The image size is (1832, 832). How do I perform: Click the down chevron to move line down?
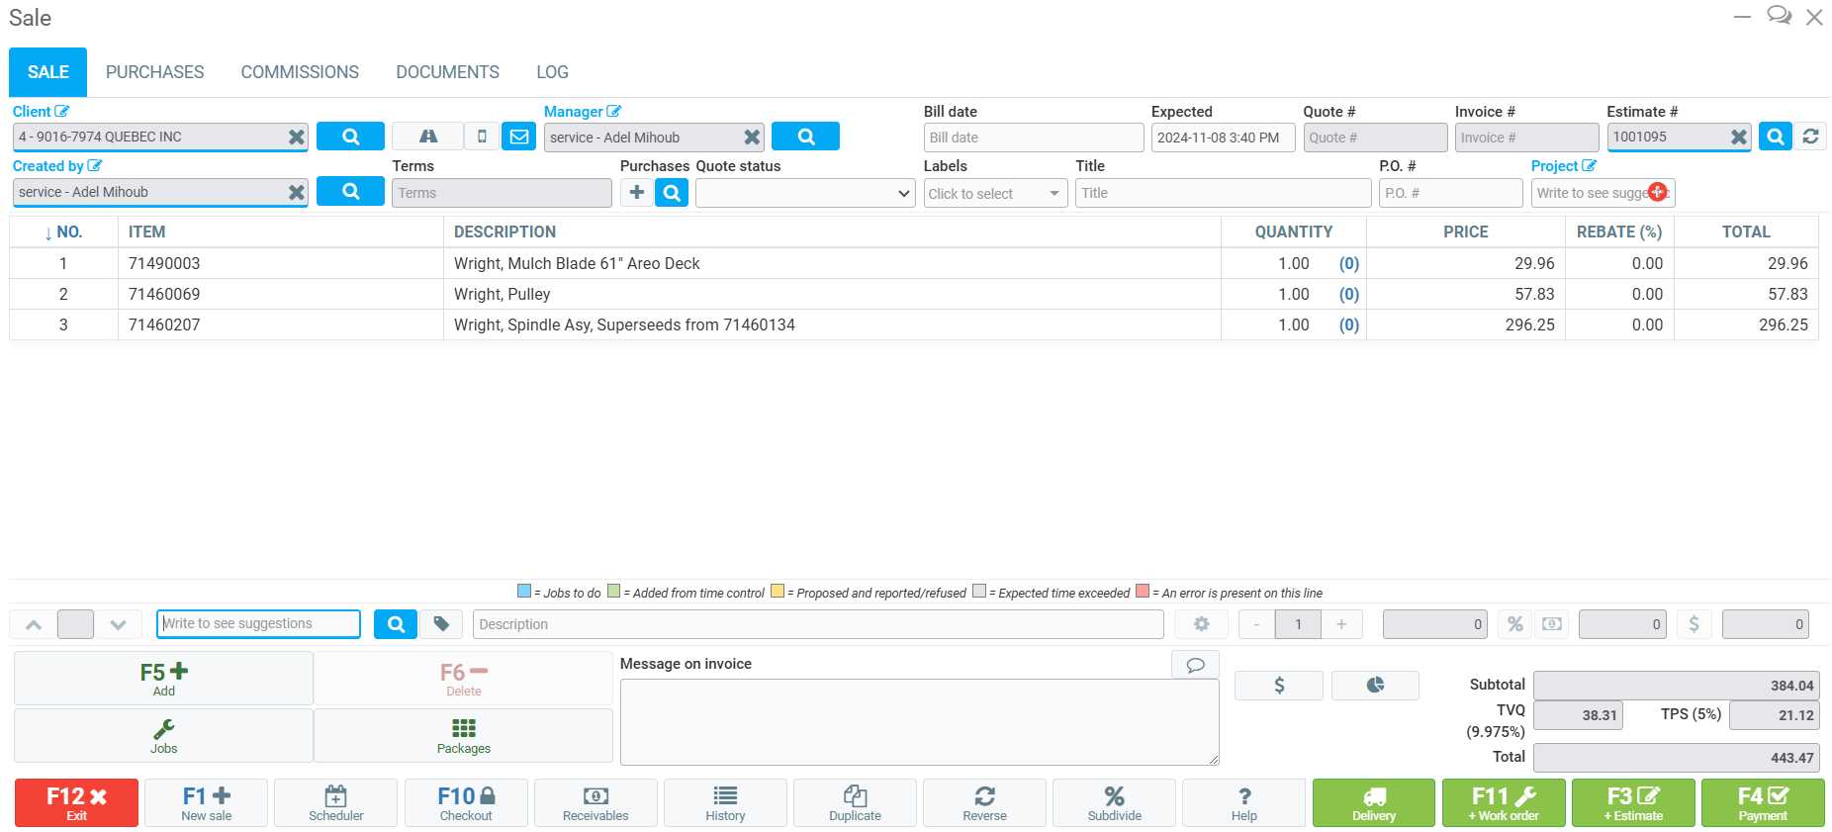coord(119,624)
